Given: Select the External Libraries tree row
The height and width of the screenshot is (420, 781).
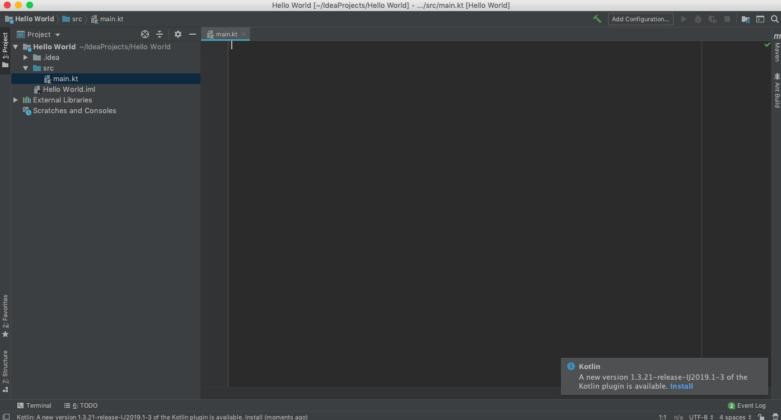Looking at the screenshot, I should click(x=106, y=100).
